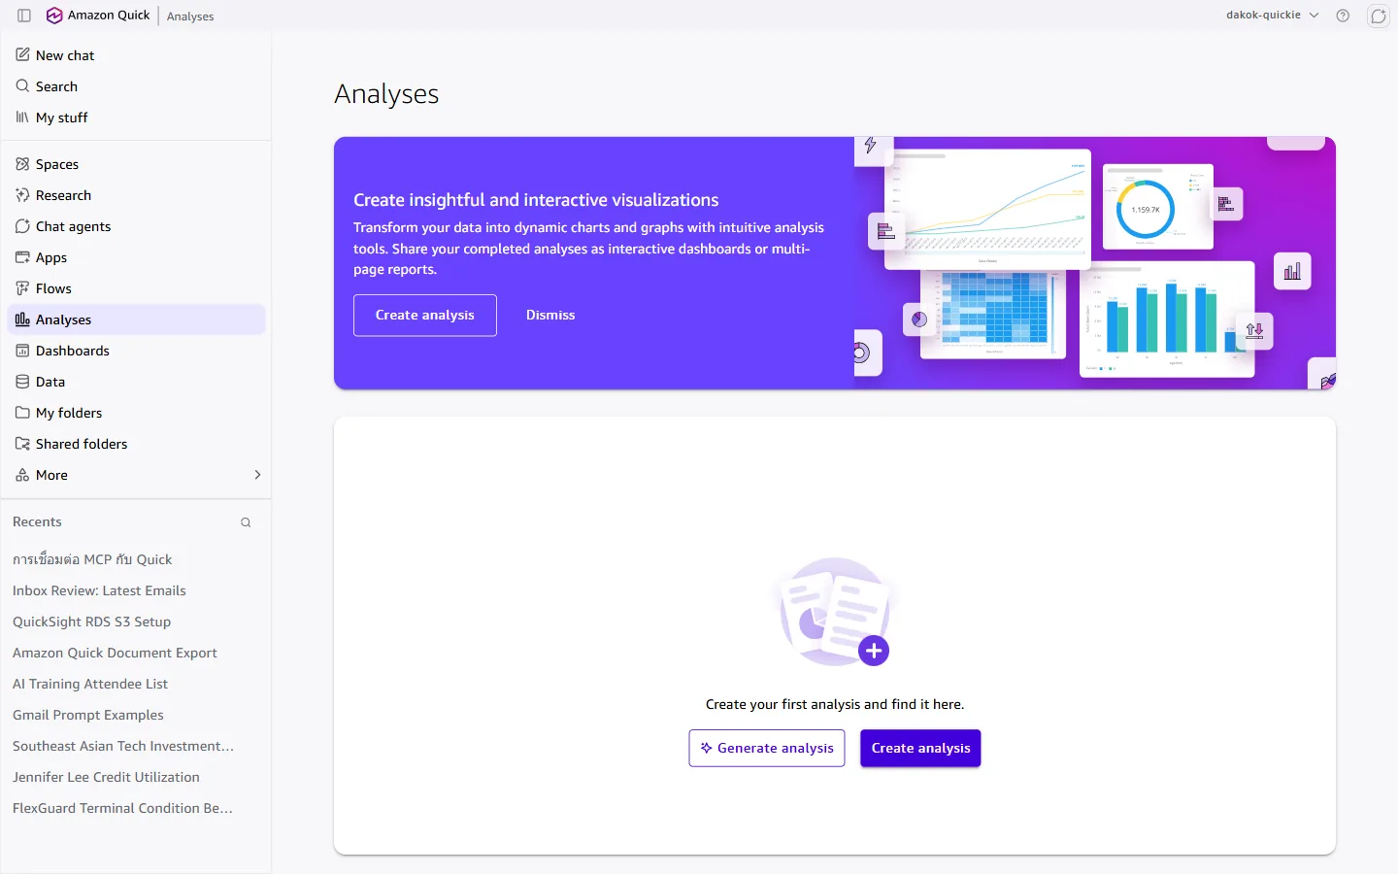Viewport: 1398px width, 874px height.
Task: Open the recent 'Jennifer Lee Credit Utilization'
Action: (106, 777)
